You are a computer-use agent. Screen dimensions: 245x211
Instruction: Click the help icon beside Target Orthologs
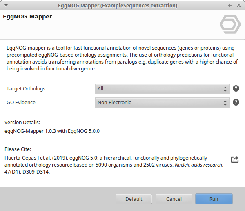236,89
